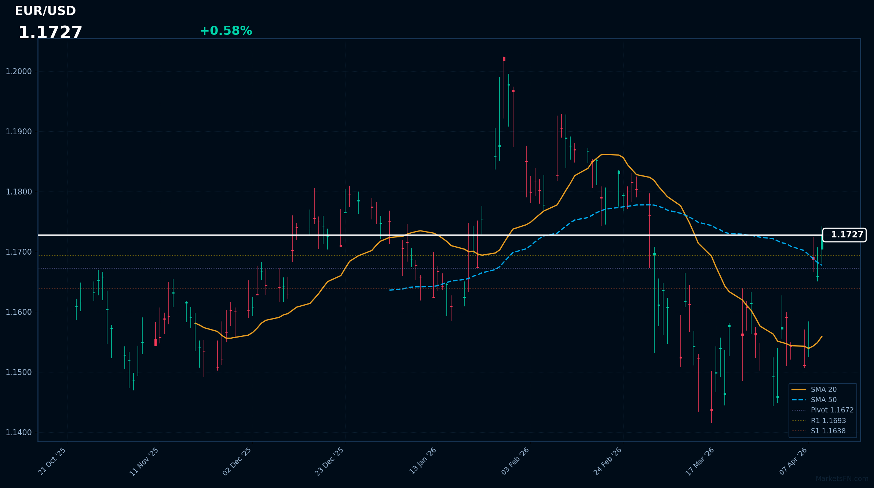
Task: Click the 21 Oct '25 date label
Action: click(52, 461)
